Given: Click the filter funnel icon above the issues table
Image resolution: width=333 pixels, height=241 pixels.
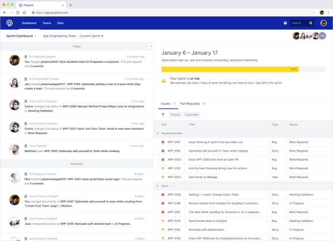Looking at the screenshot, I should click(x=163, y=115).
